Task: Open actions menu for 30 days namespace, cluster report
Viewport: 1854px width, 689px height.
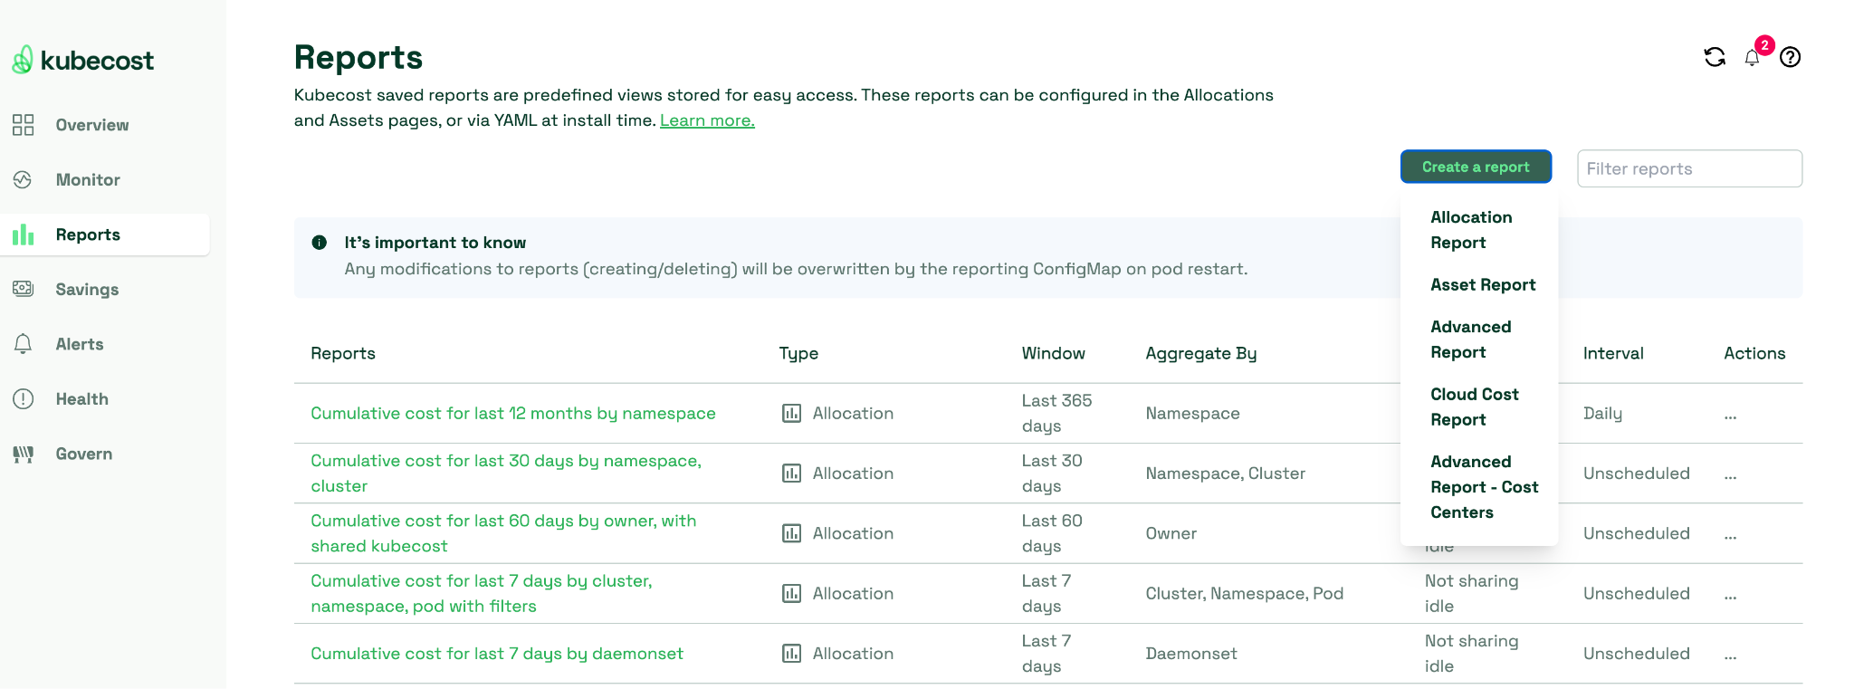Action: (x=1730, y=474)
